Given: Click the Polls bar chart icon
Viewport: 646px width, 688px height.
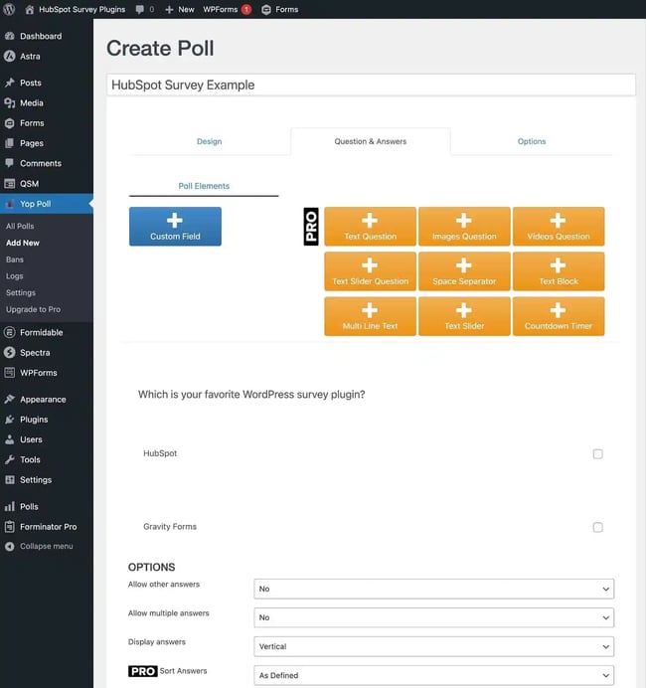Looking at the screenshot, I should (x=10, y=506).
